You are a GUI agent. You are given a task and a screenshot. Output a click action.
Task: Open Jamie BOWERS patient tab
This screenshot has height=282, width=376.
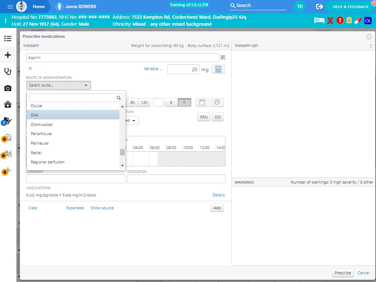point(76,7)
